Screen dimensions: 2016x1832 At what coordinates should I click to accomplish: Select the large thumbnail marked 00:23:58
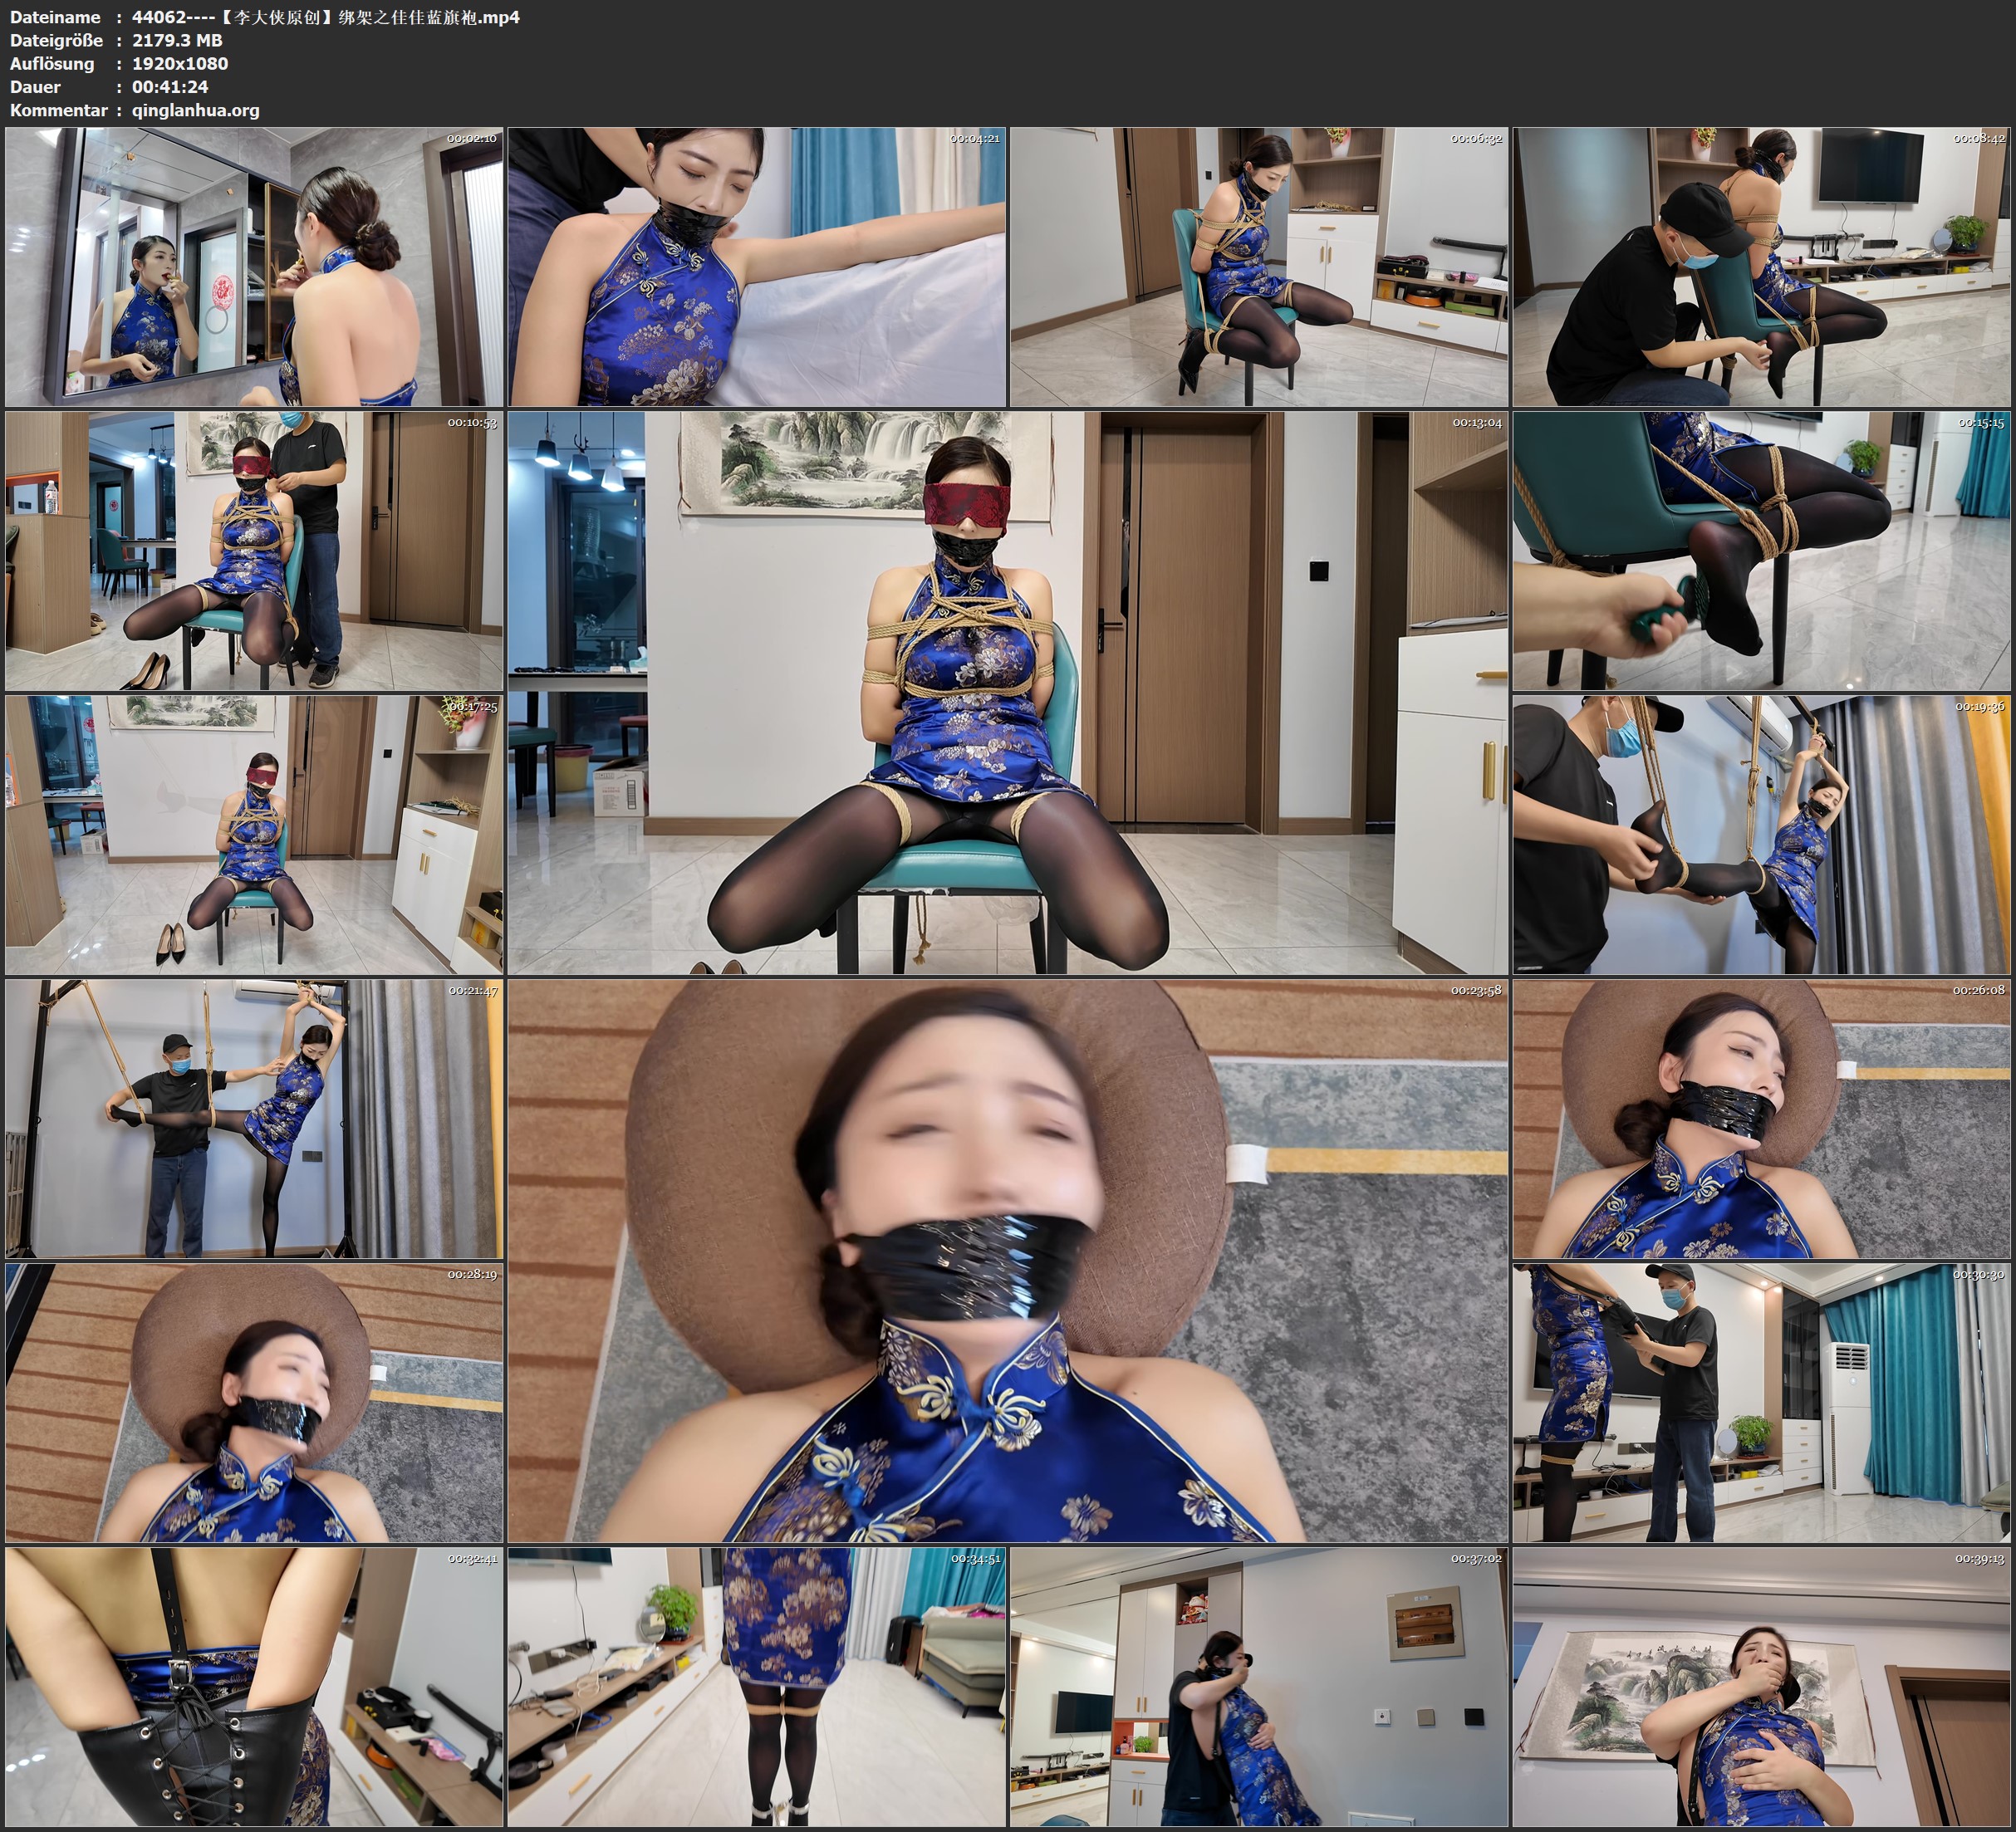[x=1007, y=1261]
